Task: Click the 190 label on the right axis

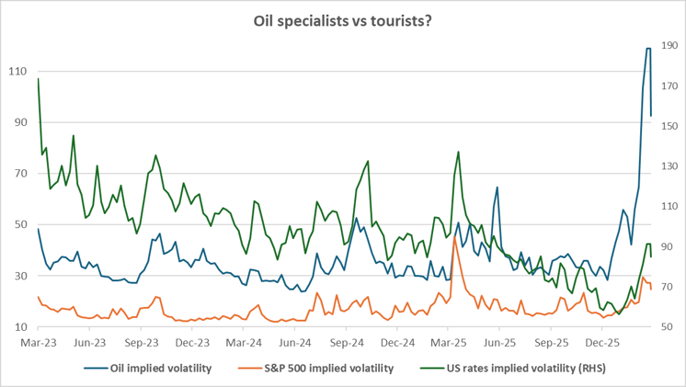Action: pyautogui.click(x=668, y=45)
